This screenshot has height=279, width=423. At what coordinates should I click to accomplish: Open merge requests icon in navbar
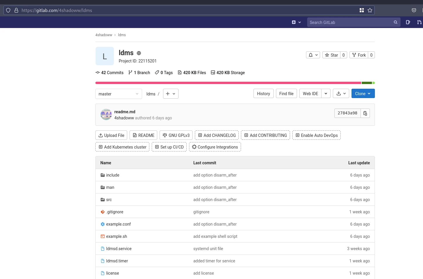pos(419,22)
